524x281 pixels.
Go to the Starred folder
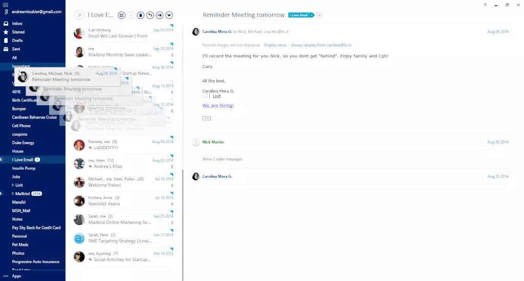(x=18, y=32)
